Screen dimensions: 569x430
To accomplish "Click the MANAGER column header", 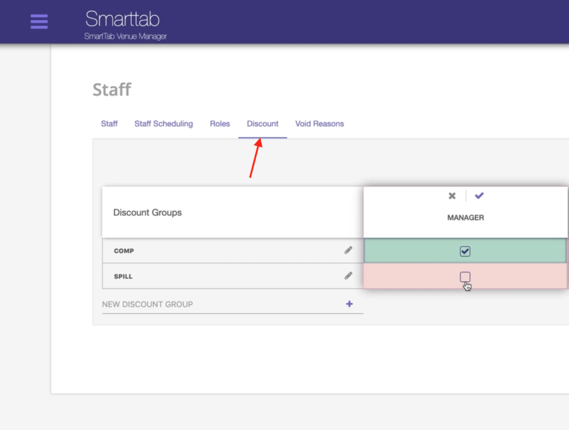I will (x=465, y=217).
